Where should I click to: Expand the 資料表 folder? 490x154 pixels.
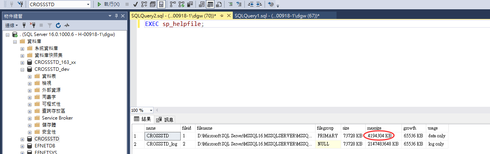[x=30, y=76]
